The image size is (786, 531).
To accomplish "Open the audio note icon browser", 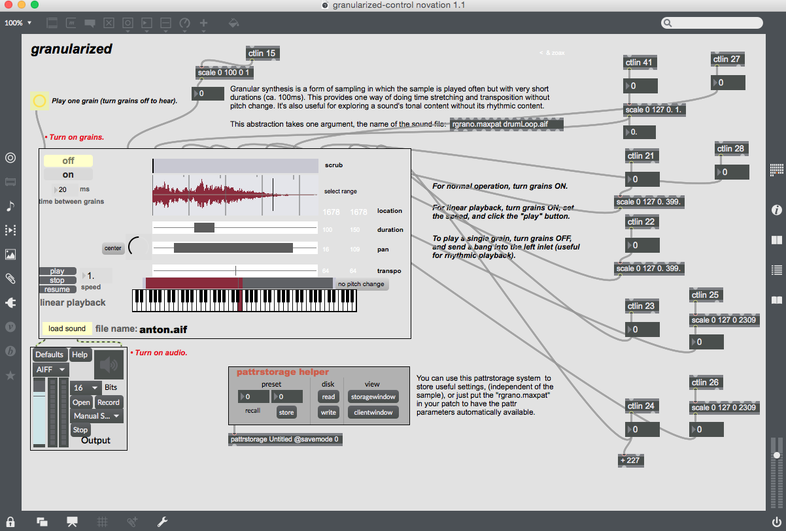I will click(x=10, y=206).
